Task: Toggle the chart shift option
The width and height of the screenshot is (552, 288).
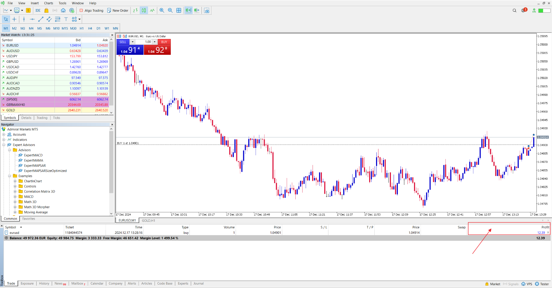Action: pos(197,10)
